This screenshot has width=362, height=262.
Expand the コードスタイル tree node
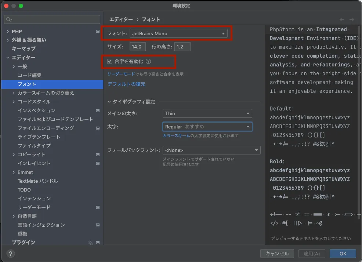click(x=14, y=102)
